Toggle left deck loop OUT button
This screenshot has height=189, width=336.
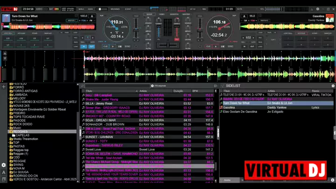coord(91,47)
